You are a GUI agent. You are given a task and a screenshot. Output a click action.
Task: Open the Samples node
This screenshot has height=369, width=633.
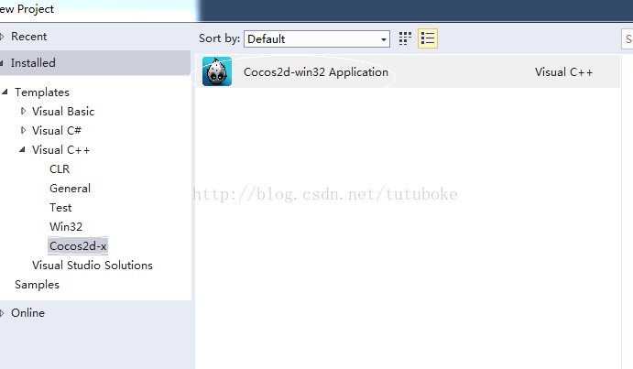pyautogui.click(x=38, y=285)
